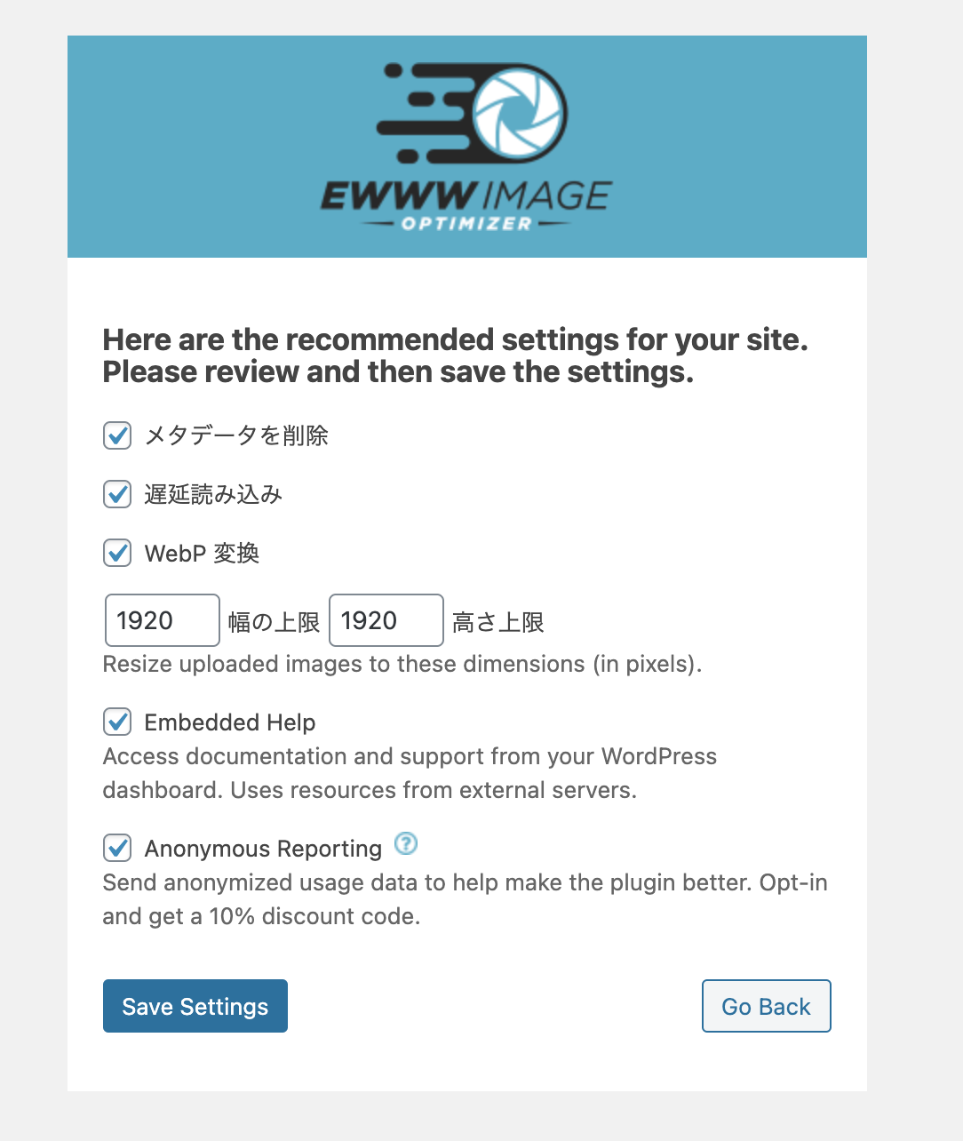Focus the 高さ上限 height input field
The width and height of the screenshot is (963, 1141).
[x=386, y=620]
